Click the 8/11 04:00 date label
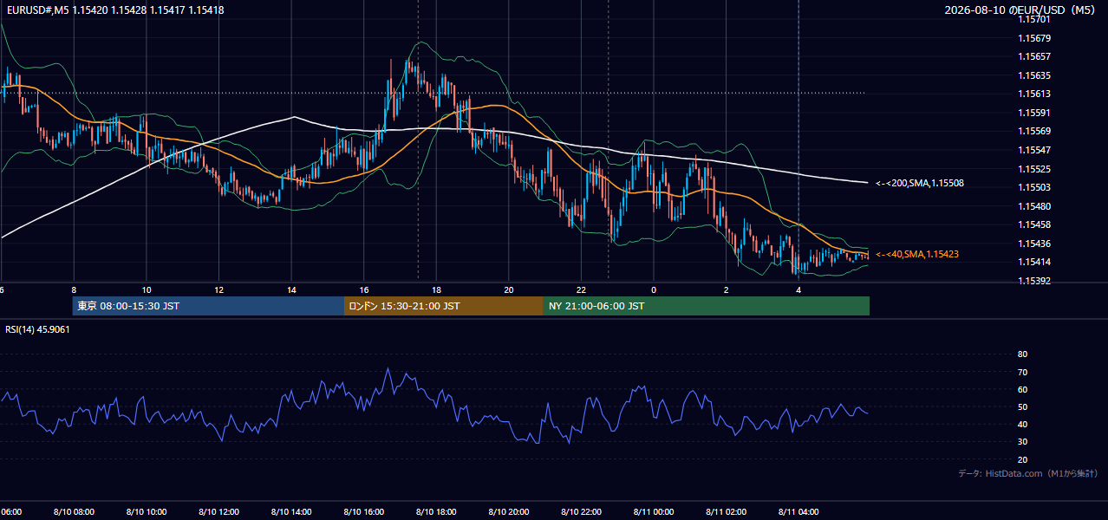 (798, 512)
